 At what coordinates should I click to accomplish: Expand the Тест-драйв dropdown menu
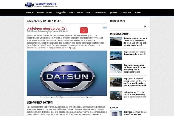point(61,12)
